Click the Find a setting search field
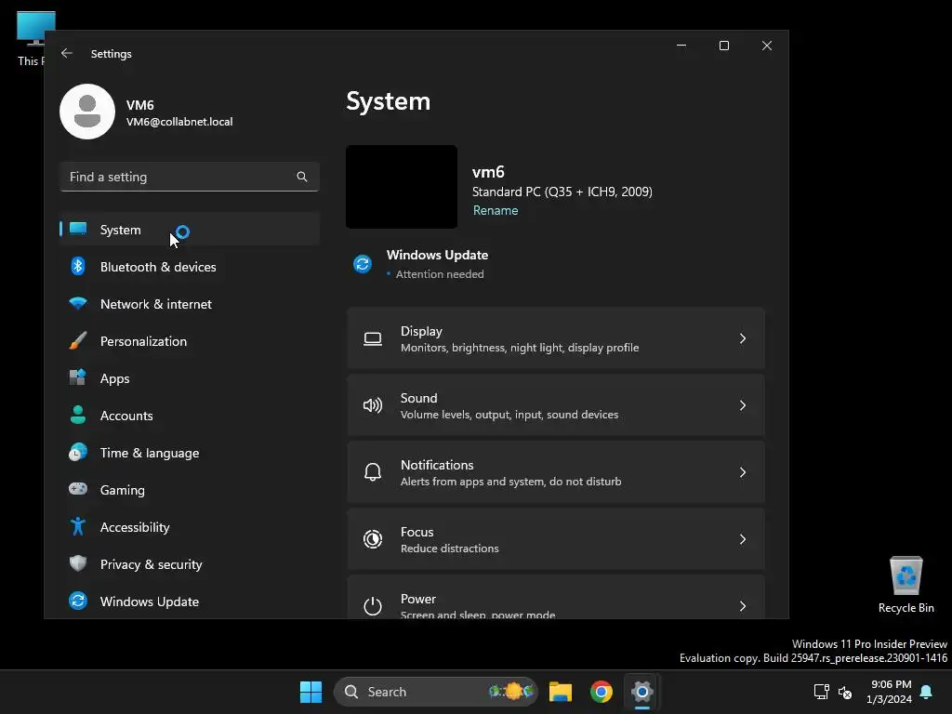This screenshot has height=714, width=952. (190, 177)
